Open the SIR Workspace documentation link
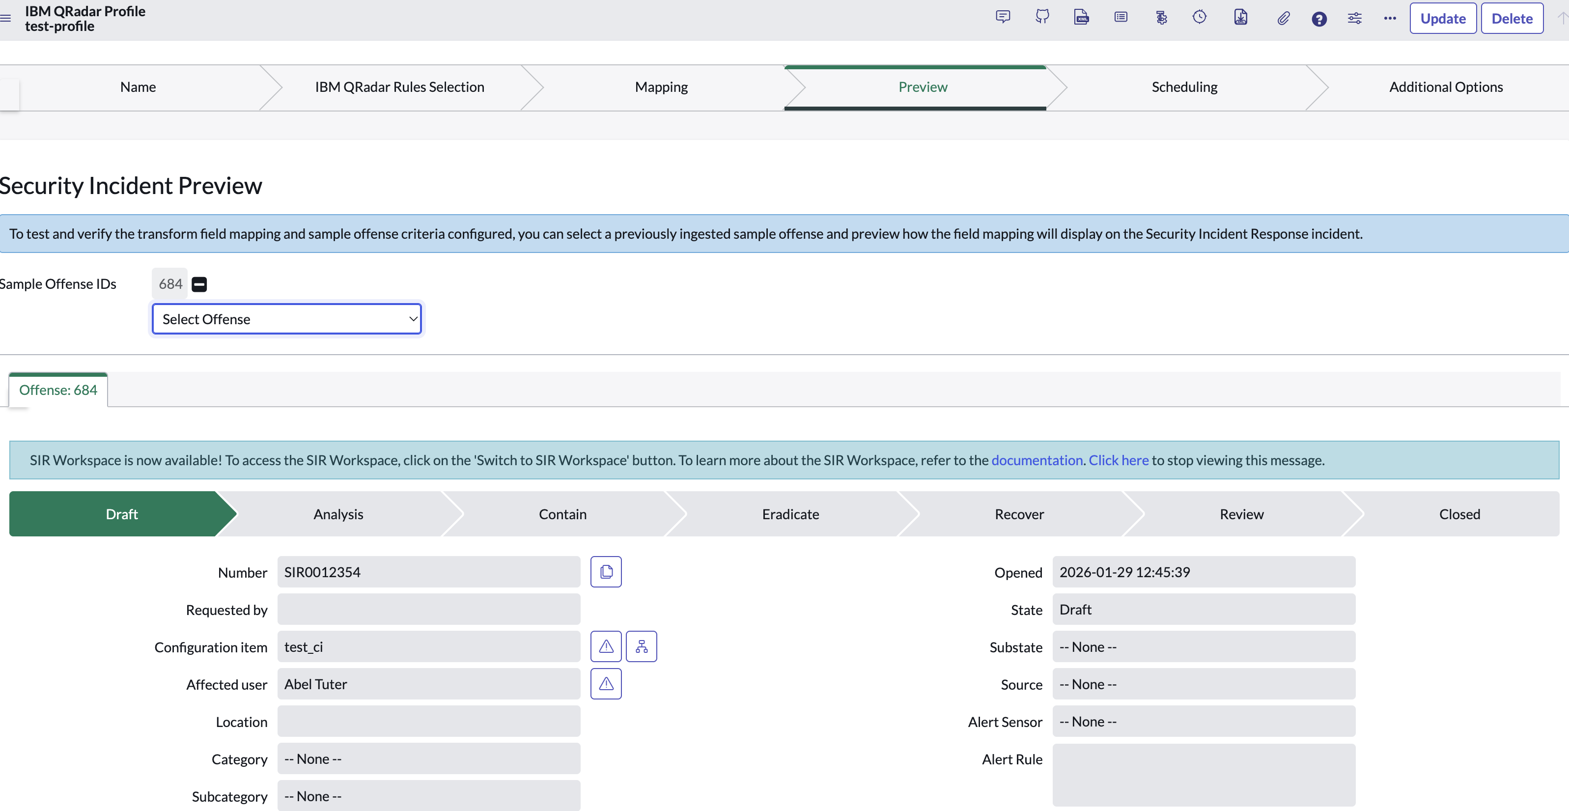 click(x=1037, y=460)
